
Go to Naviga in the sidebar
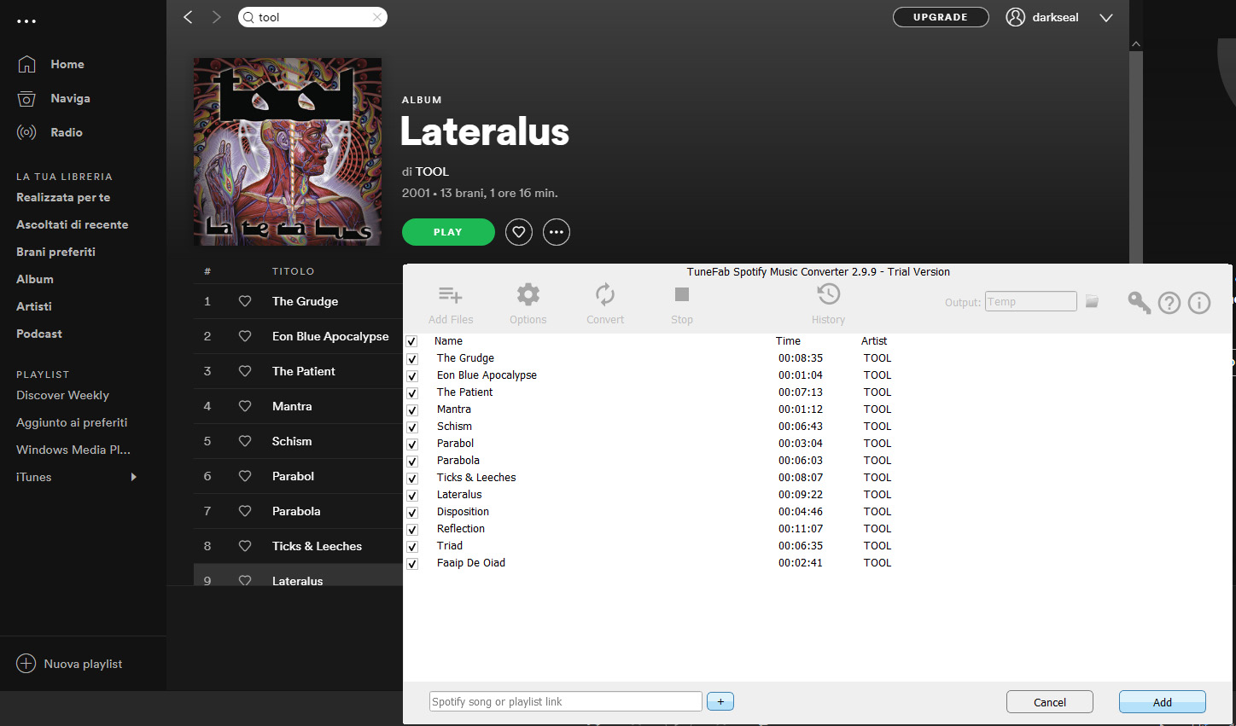point(70,98)
